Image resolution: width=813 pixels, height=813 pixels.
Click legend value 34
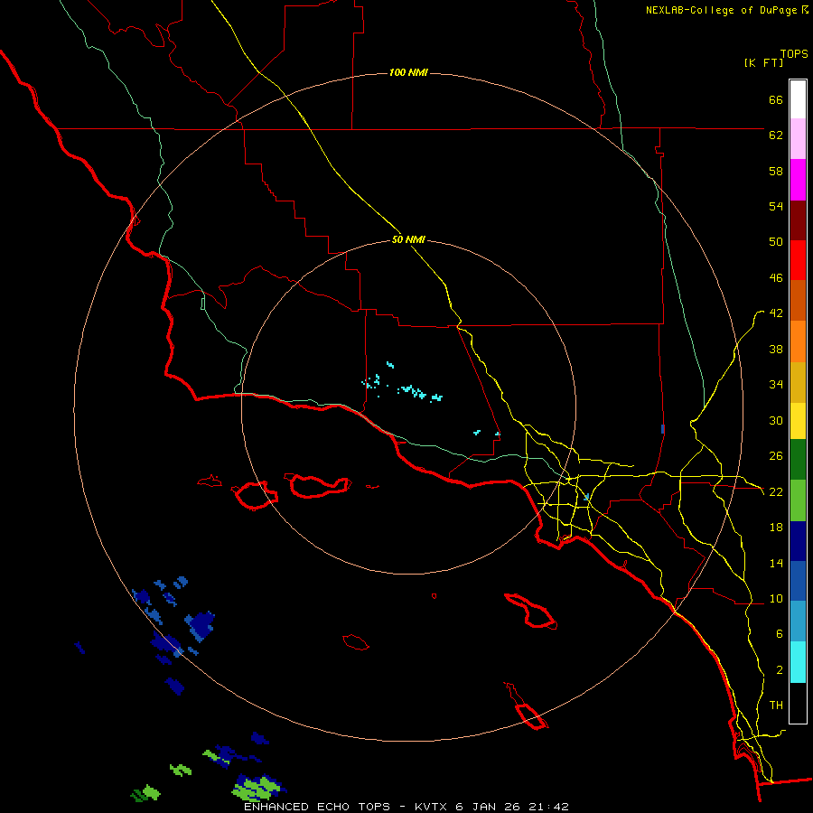pyautogui.click(x=776, y=384)
